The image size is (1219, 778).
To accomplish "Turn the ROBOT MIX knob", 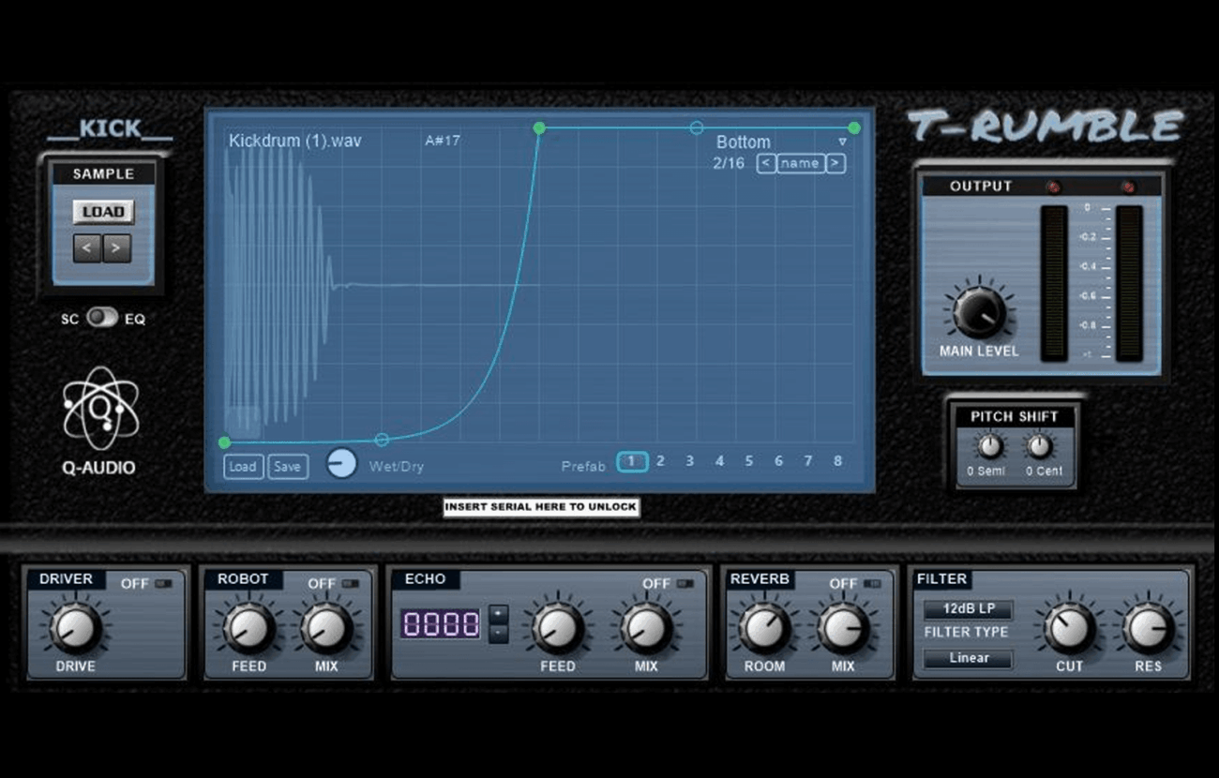I will click(x=325, y=628).
